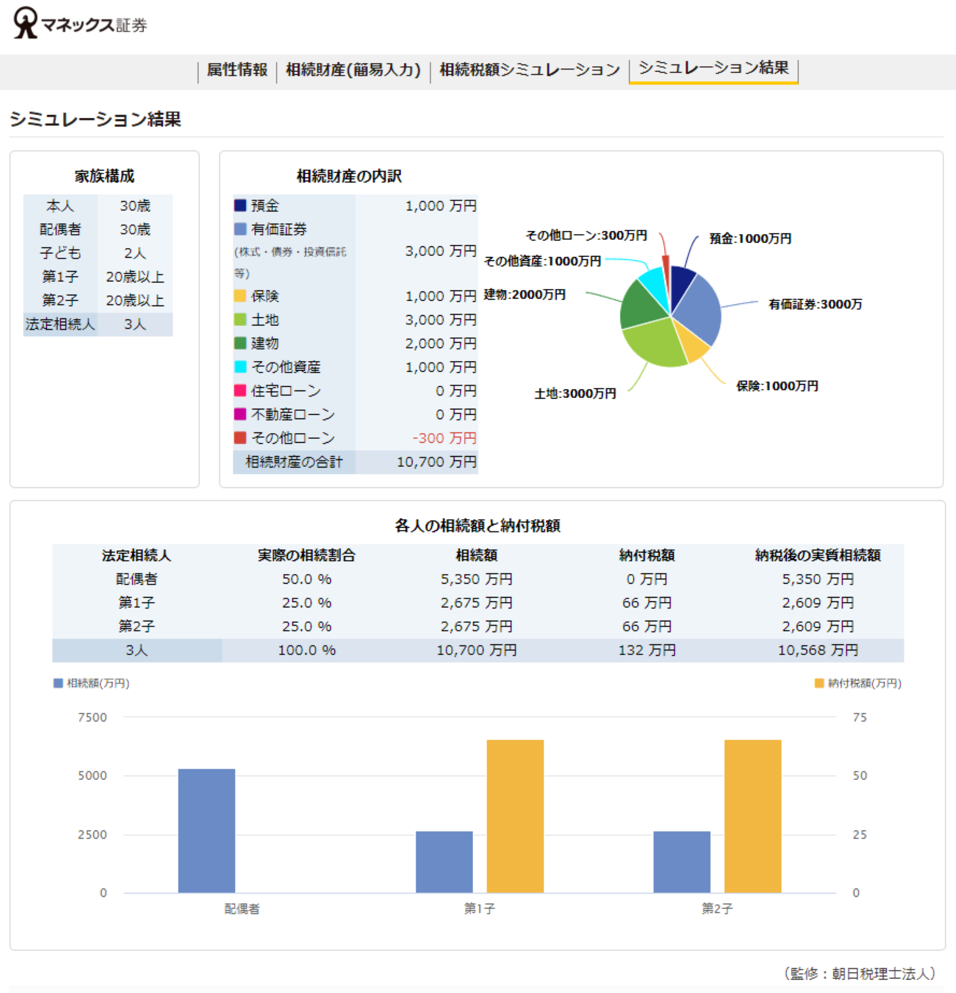
Task: Select the シミュレーション結果 tab
Action: [713, 68]
